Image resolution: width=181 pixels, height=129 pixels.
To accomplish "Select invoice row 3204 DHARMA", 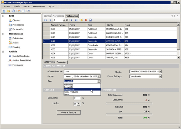I will (x=110, y=53).
